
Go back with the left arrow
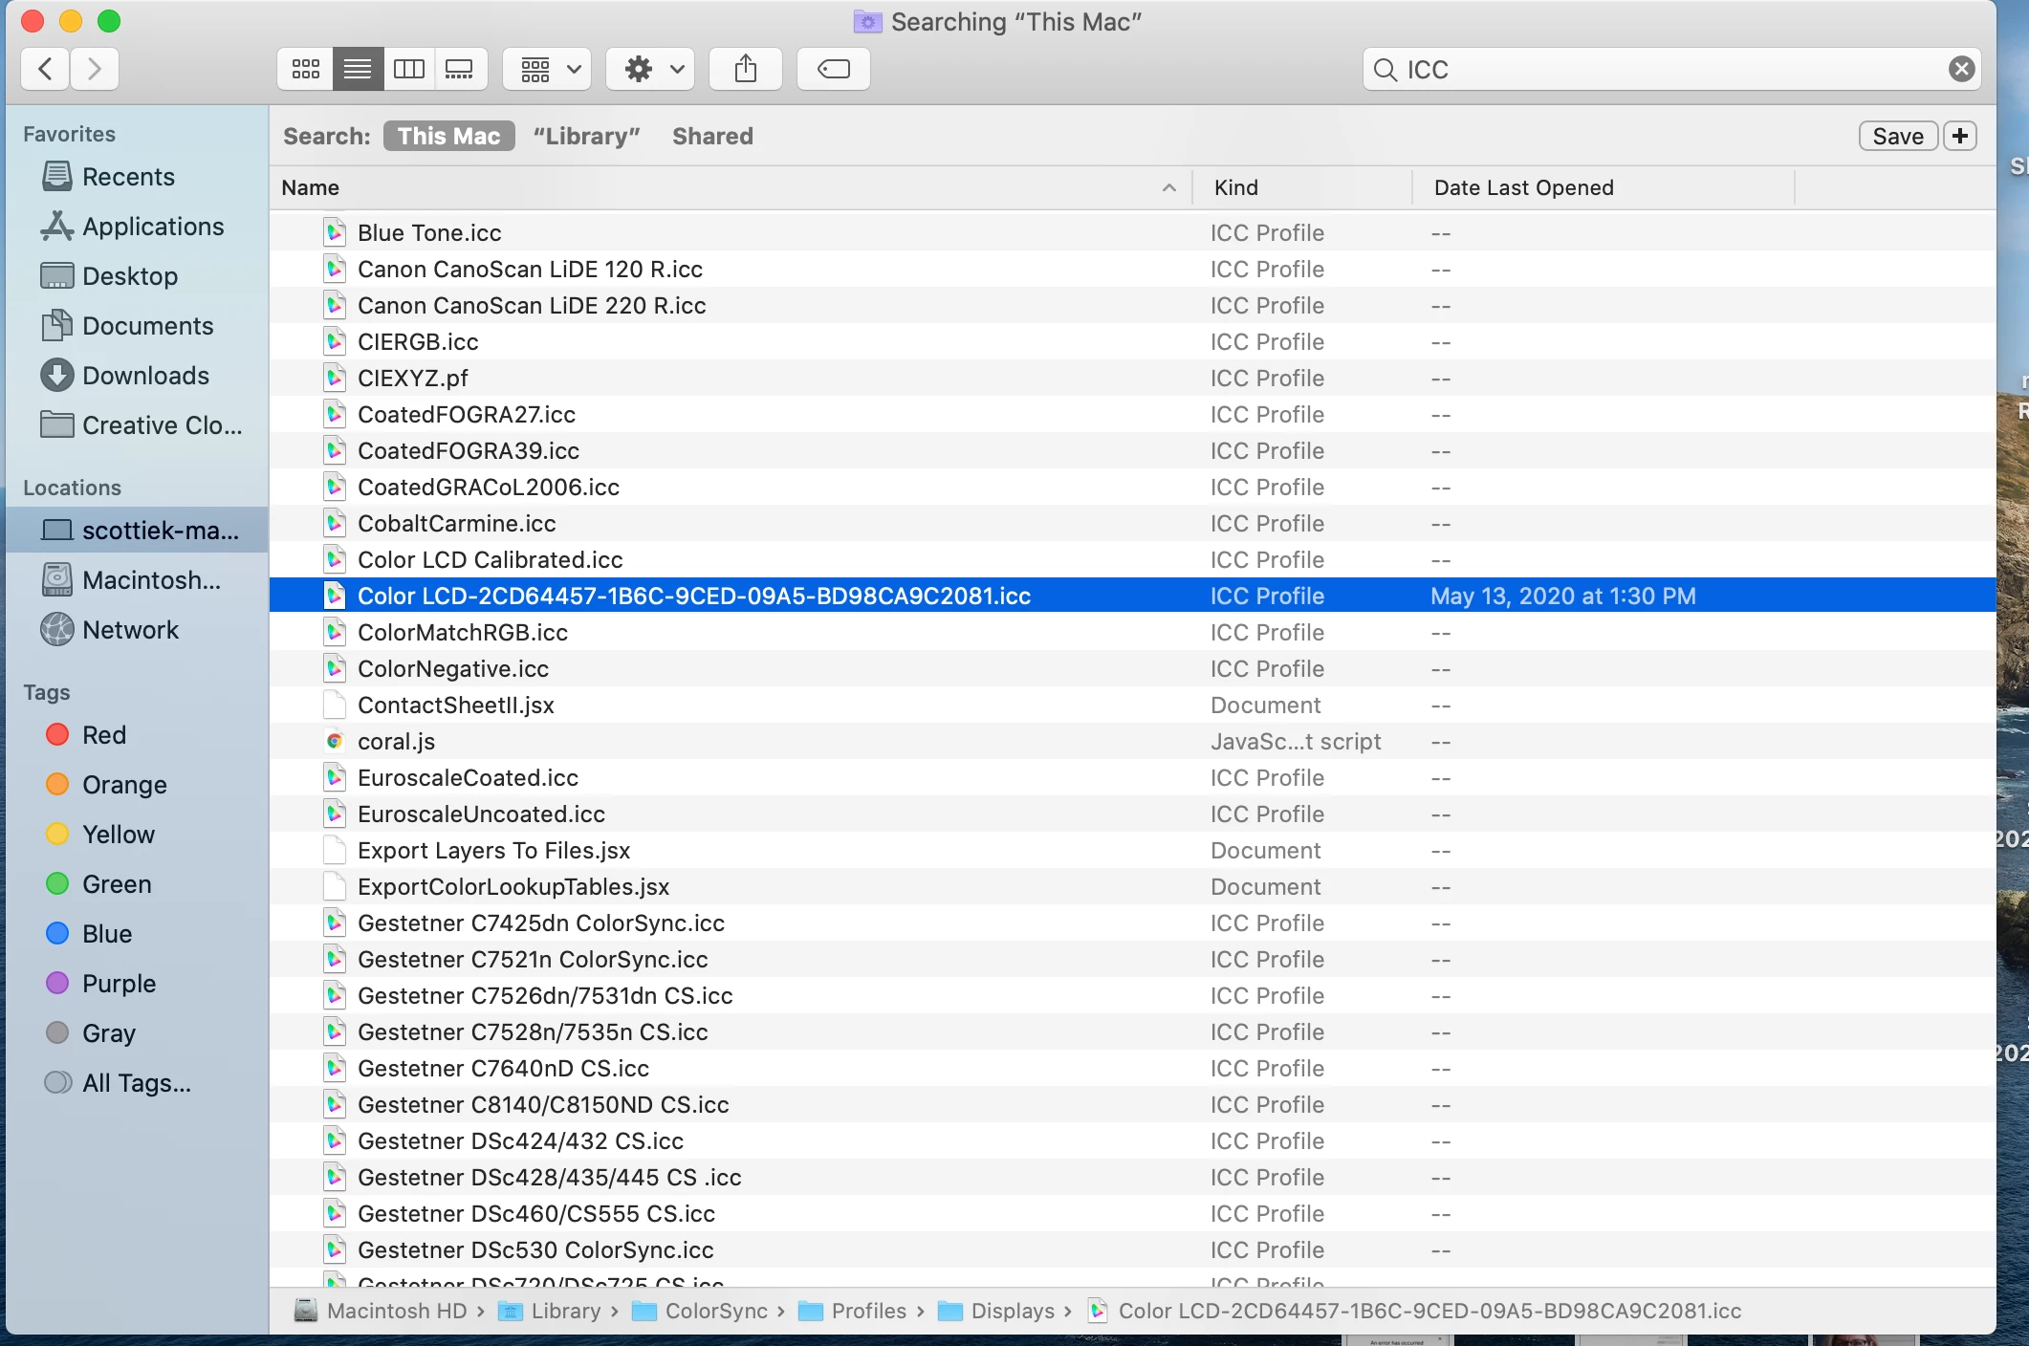tap(45, 69)
